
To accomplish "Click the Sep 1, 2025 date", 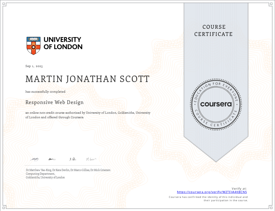I will pyautogui.click(x=34, y=66).
